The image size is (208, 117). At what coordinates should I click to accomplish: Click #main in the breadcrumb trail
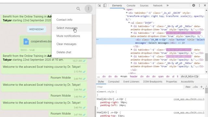click(124, 76)
